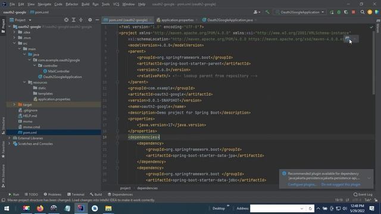The width and height of the screenshot is (381, 214).
Task: Click the rerun Oauth2GoogleApplication icon
Action: 332,12
